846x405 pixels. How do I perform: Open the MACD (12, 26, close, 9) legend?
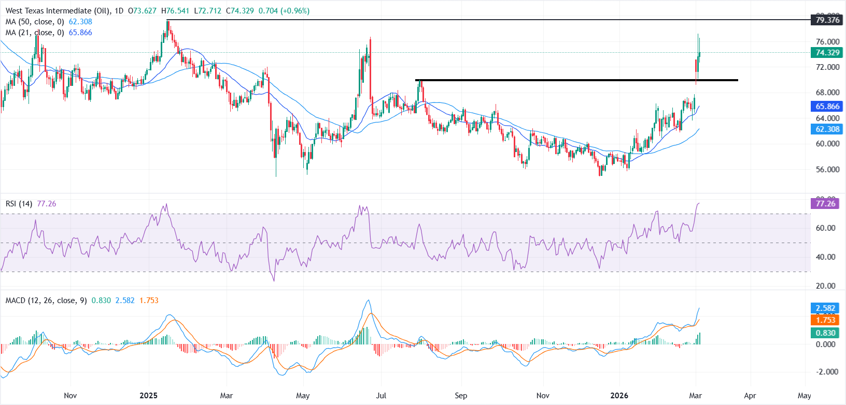pos(46,301)
